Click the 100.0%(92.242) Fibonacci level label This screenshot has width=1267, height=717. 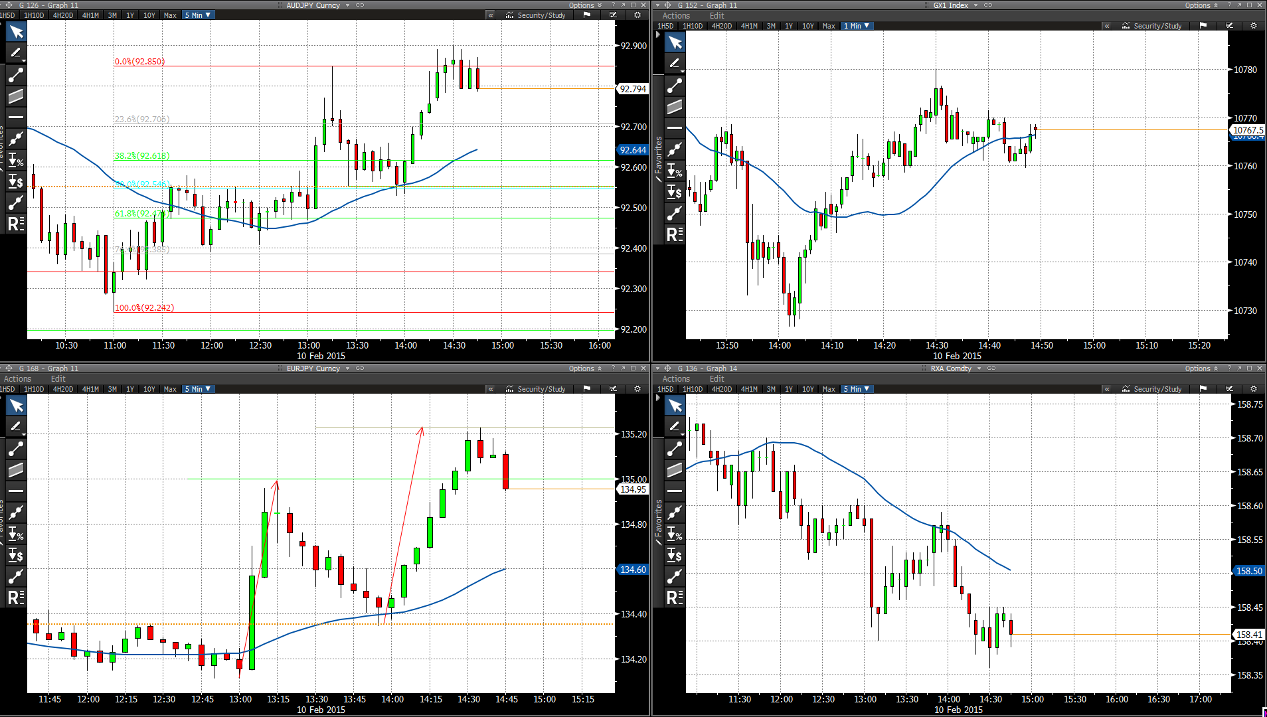(144, 307)
